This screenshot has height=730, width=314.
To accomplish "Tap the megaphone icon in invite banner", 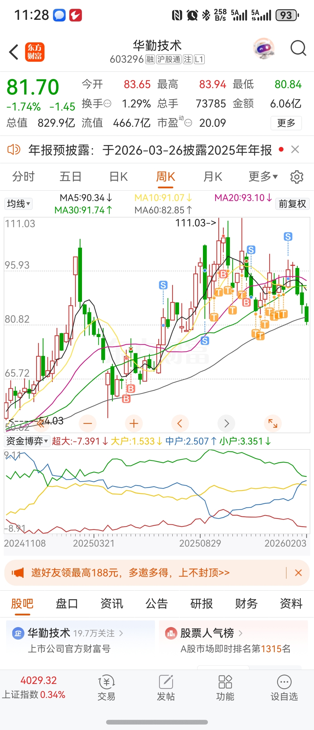I will (x=18, y=573).
